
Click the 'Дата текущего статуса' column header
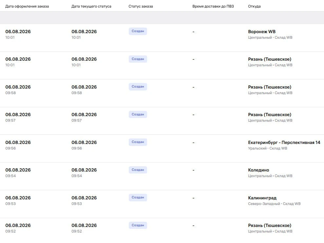[x=91, y=7]
